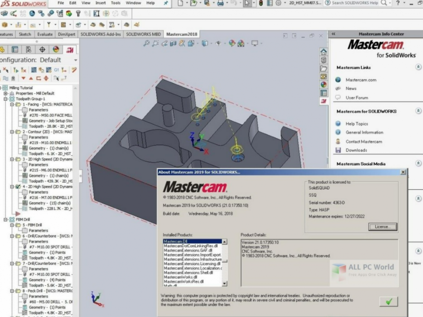The width and height of the screenshot is (423, 317).
Task: Click the Apply Scene icon
Action: coord(241,43)
